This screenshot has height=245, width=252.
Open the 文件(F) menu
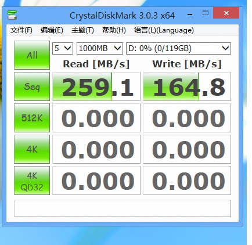tap(21, 30)
